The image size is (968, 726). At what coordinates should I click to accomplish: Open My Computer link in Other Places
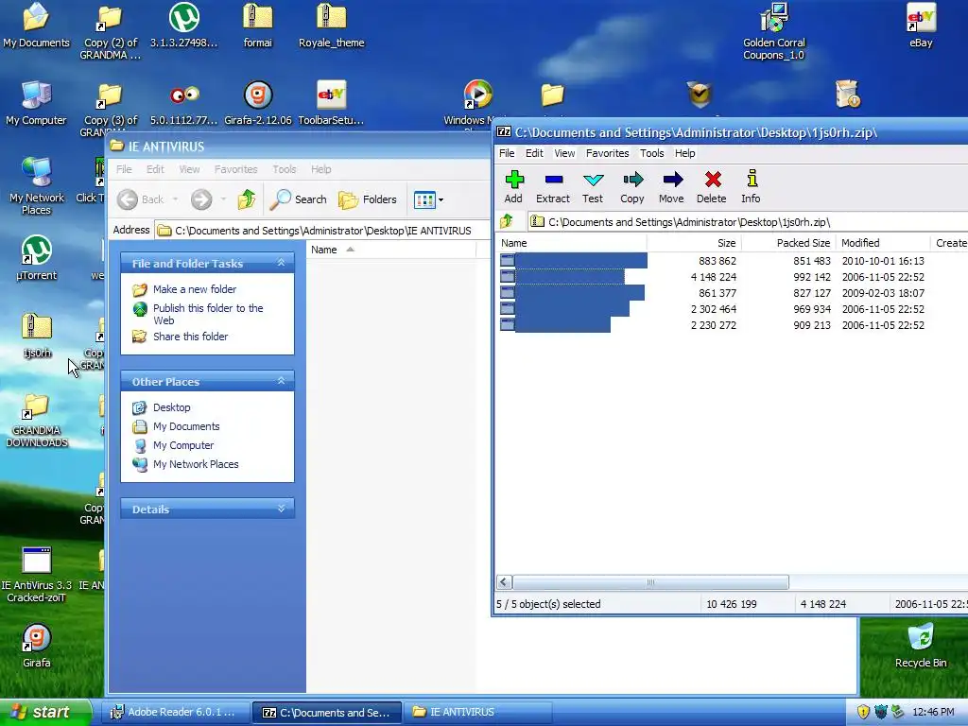(x=183, y=445)
